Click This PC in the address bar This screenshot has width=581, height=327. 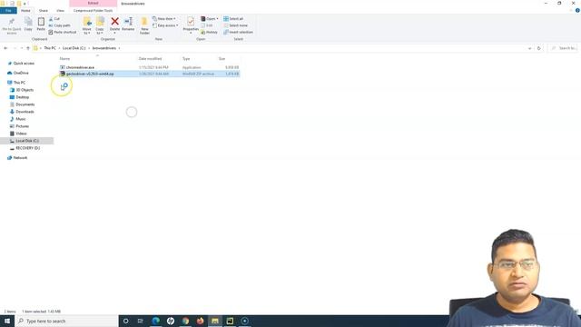[x=50, y=48]
